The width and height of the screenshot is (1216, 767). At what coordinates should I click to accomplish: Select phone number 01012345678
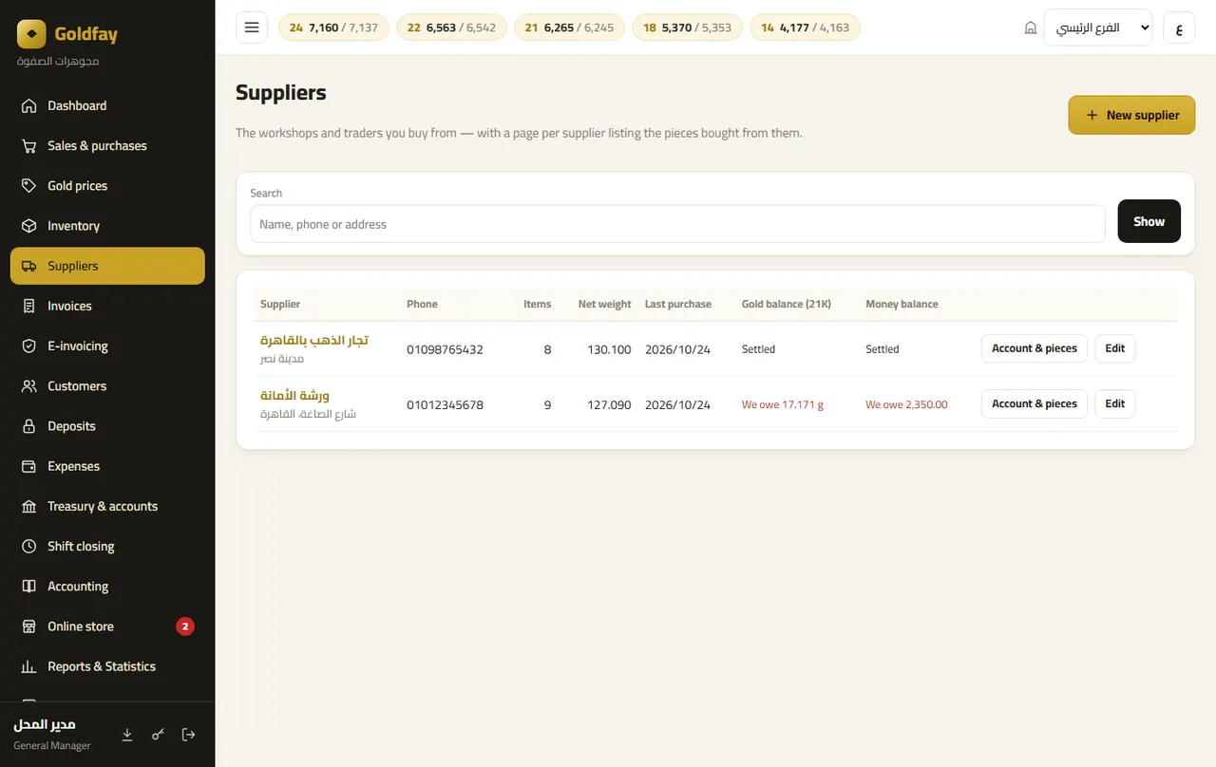coord(445,404)
